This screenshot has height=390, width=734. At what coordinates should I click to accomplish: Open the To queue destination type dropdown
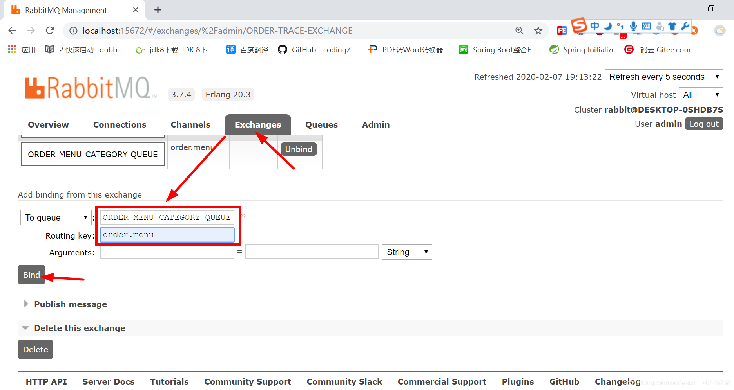[56, 217]
